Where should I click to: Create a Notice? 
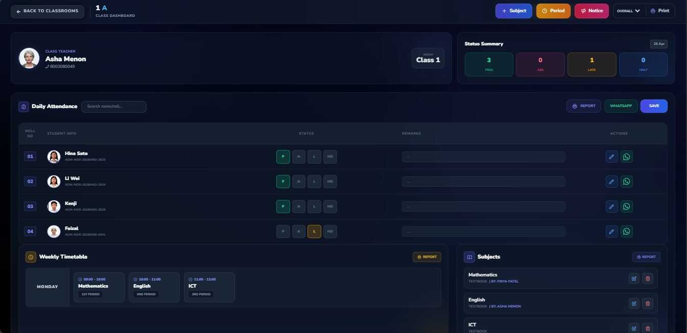[x=592, y=11]
